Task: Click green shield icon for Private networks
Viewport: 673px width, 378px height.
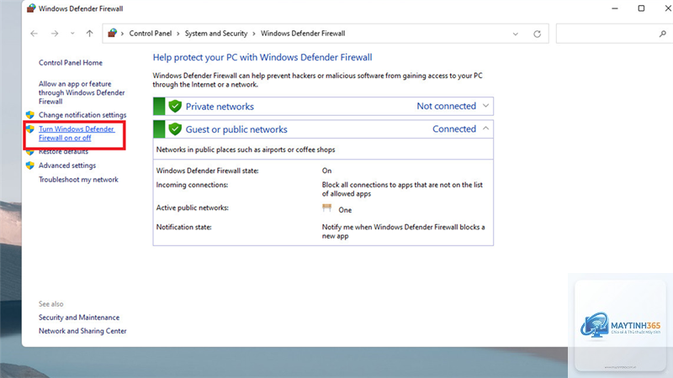Action: click(x=175, y=106)
